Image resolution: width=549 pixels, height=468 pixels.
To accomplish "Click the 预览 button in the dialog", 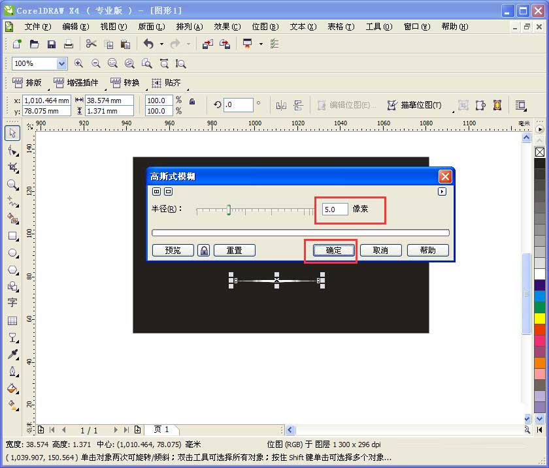I will click(173, 250).
